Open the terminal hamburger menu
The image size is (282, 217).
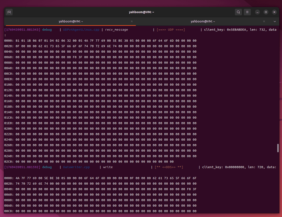[247, 12]
